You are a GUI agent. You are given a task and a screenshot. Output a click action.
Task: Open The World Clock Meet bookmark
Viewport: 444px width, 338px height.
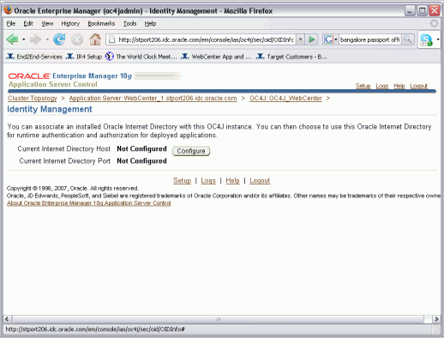(x=141, y=57)
